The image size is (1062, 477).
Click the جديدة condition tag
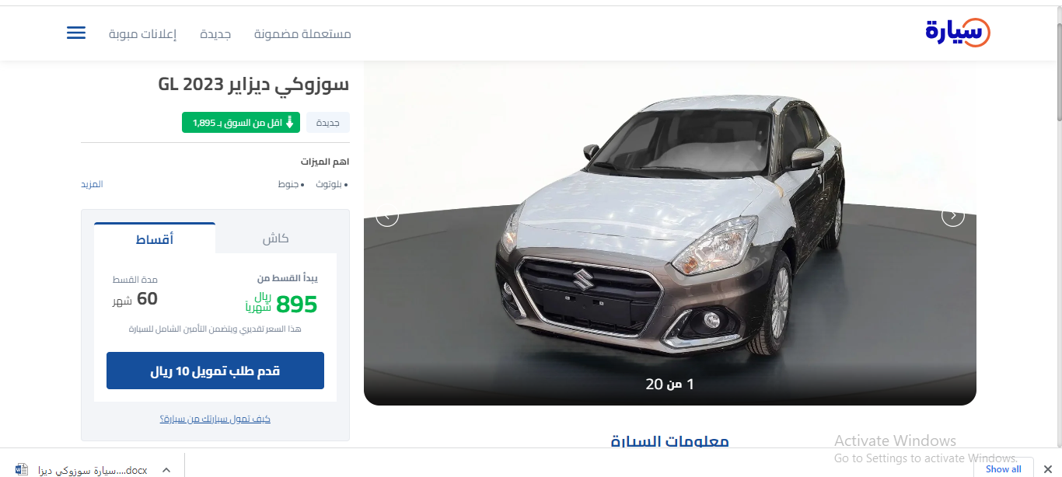tap(328, 123)
